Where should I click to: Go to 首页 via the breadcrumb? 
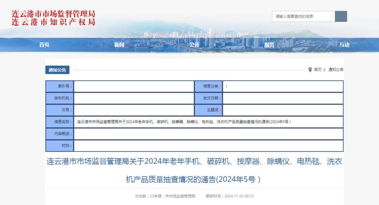tap(318, 70)
